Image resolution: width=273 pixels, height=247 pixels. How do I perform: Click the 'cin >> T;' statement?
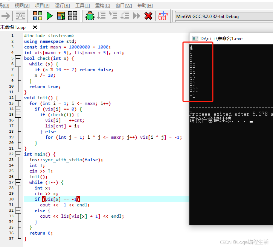tap(41, 171)
